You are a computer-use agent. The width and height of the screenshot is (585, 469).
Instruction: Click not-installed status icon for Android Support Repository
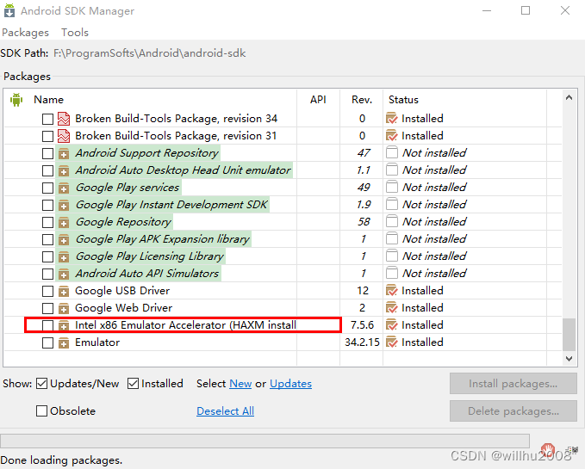click(x=392, y=152)
